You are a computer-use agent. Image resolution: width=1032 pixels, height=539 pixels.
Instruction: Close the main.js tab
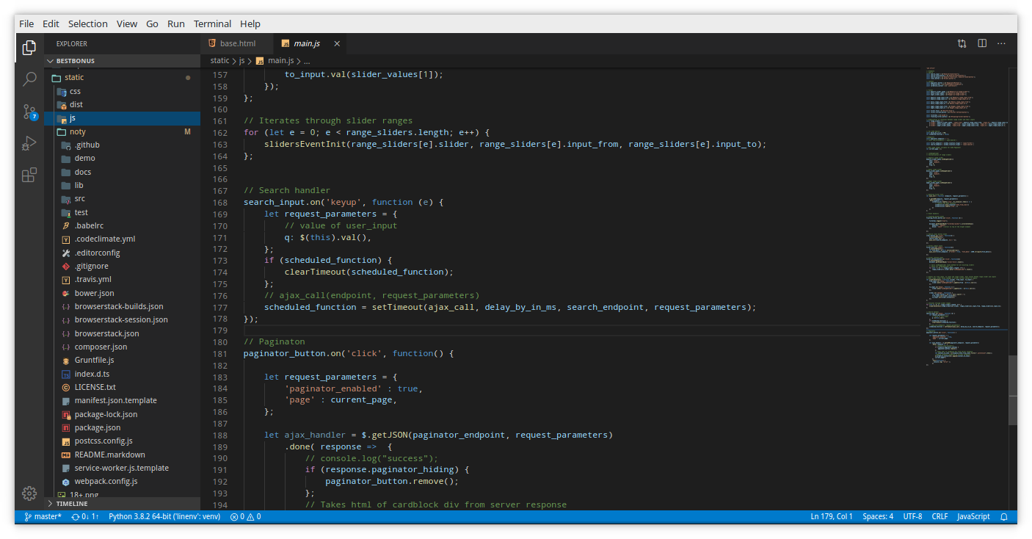pos(337,43)
